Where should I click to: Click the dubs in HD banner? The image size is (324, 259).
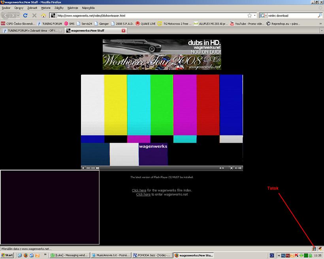point(162,47)
